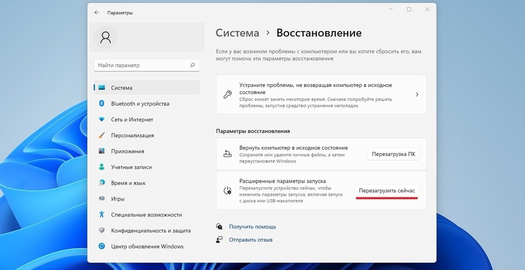Open Специальные возможности section
This screenshot has width=525, height=270.
click(x=147, y=215)
